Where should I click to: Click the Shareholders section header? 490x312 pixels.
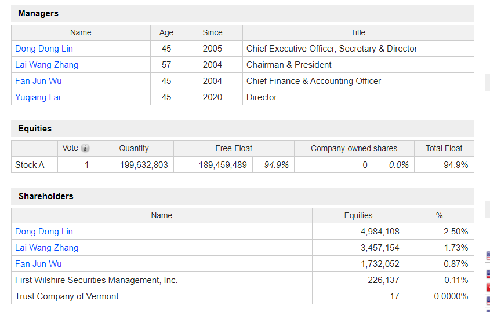click(46, 196)
